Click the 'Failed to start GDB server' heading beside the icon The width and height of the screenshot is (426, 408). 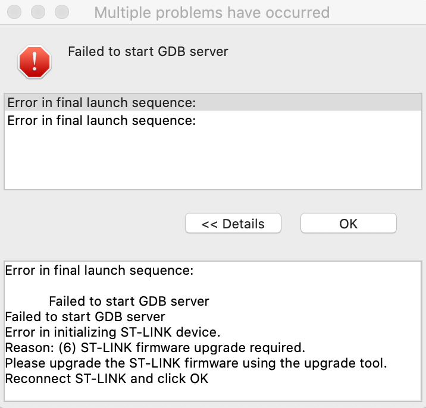148,52
